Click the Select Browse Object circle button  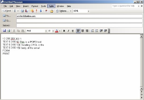pos(142,95)
